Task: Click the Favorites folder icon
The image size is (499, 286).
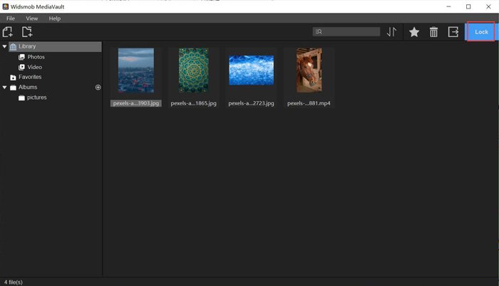Action: [x=13, y=78]
